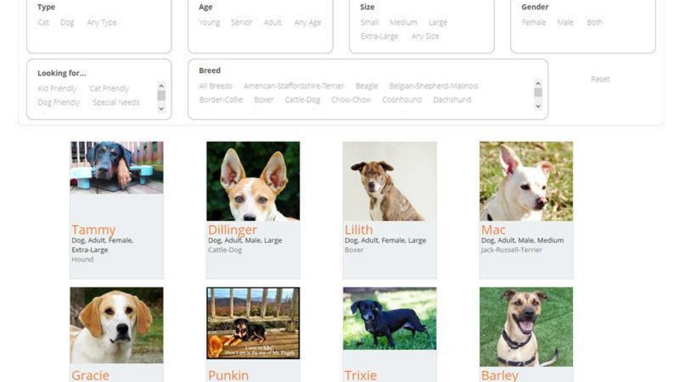Click the up arrow in Looking for scrollbar
Screen dimensions: 679x382
point(162,85)
